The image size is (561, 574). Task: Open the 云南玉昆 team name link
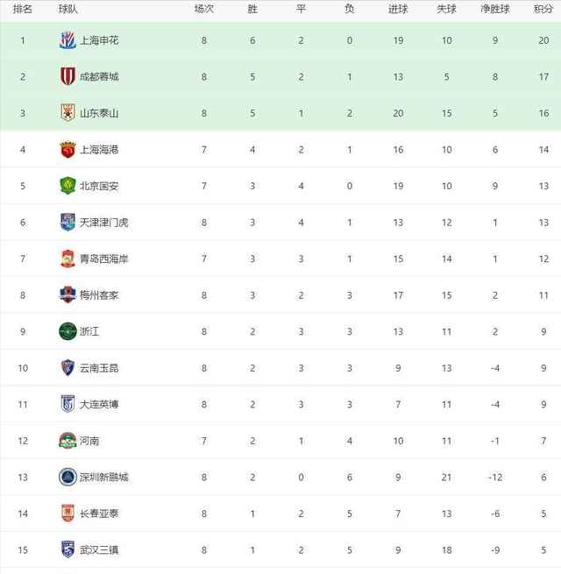[98, 368]
